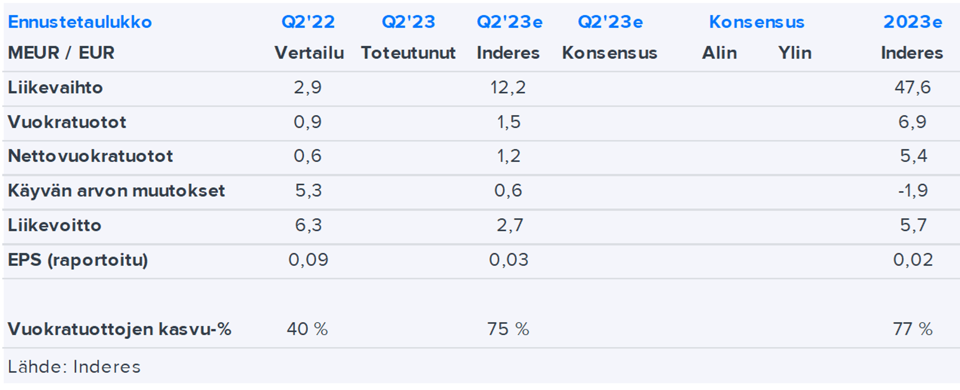Click the Liikevaihto 2023e value 47,6
The height and width of the screenshot is (390, 960).
coord(913,88)
